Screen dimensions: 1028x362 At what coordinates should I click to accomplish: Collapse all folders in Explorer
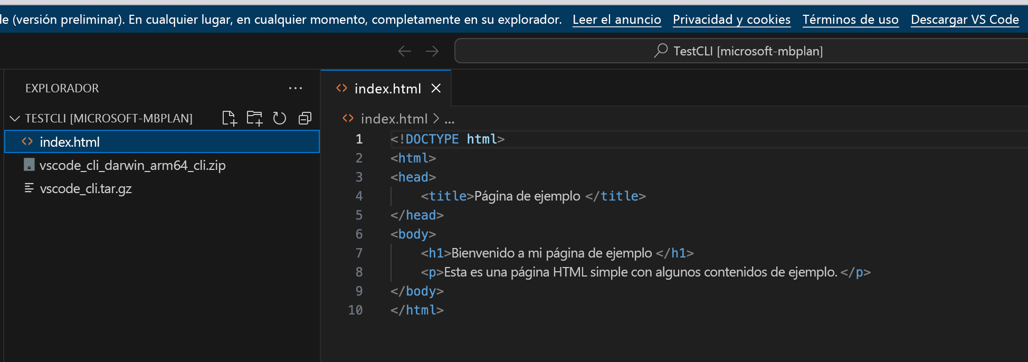(x=305, y=118)
